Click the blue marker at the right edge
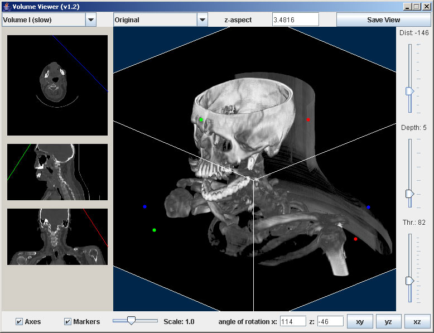The height and width of the screenshot is (333, 434). 368,207
